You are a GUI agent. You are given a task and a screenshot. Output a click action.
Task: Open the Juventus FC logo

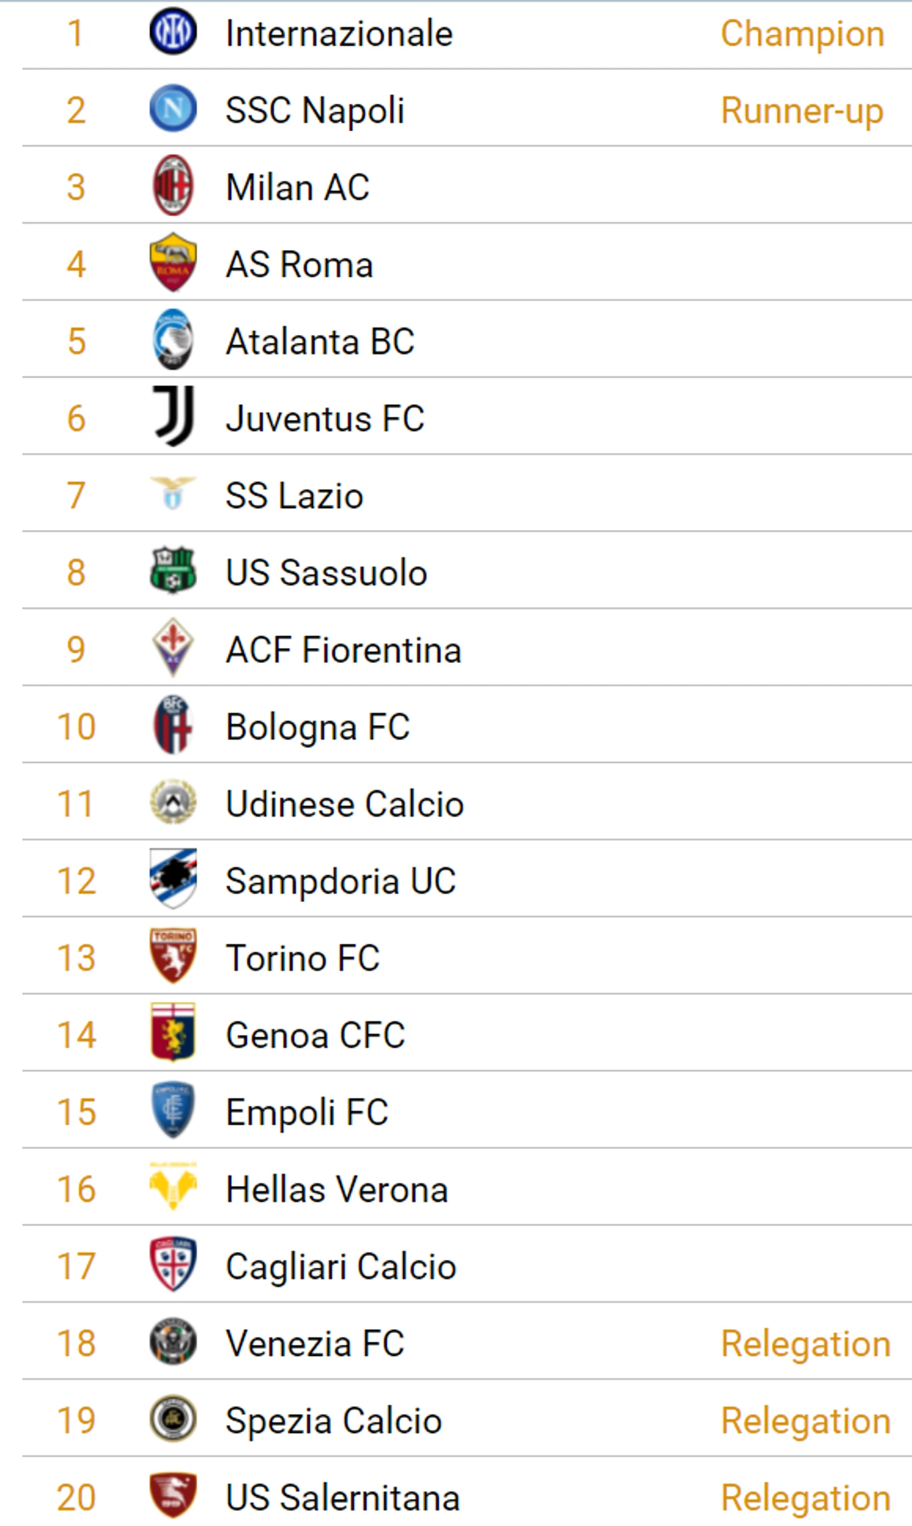pos(173,416)
